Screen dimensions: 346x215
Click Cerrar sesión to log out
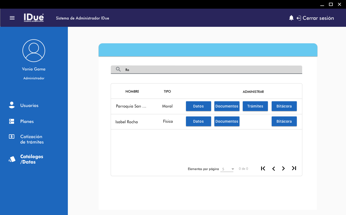[x=318, y=18]
